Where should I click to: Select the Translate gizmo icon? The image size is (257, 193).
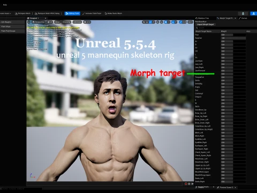pos(147,22)
